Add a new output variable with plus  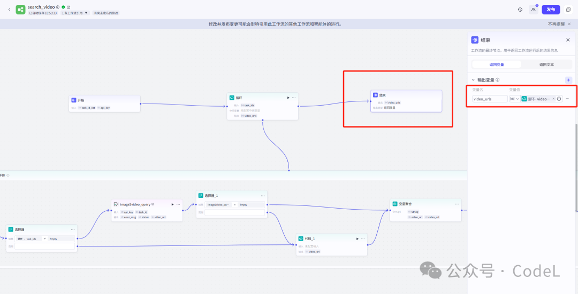(x=568, y=80)
